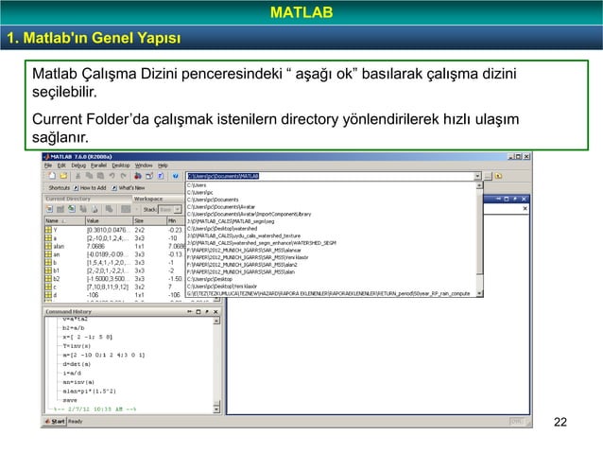Image resolution: width=603 pixels, height=453 pixels.
Task: Open the Edit menu
Action: point(61,166)
